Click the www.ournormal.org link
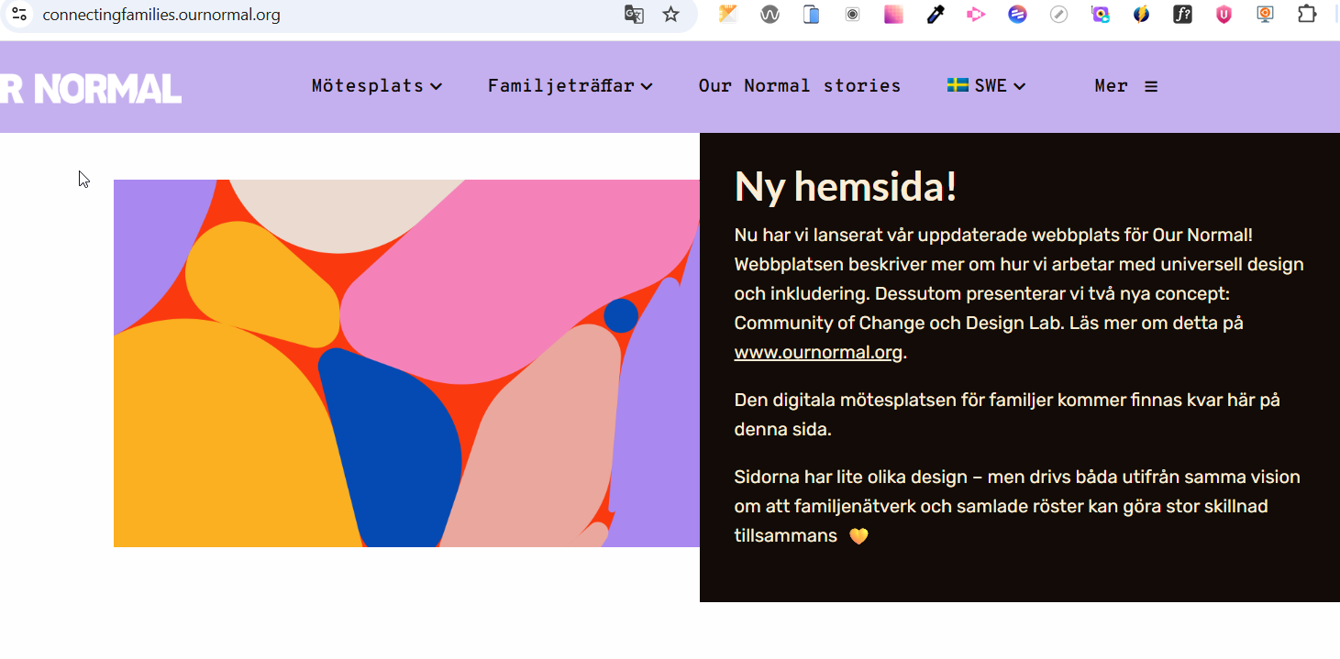Viewport: 1340px width, 659px height. click(x=818, y=353)
